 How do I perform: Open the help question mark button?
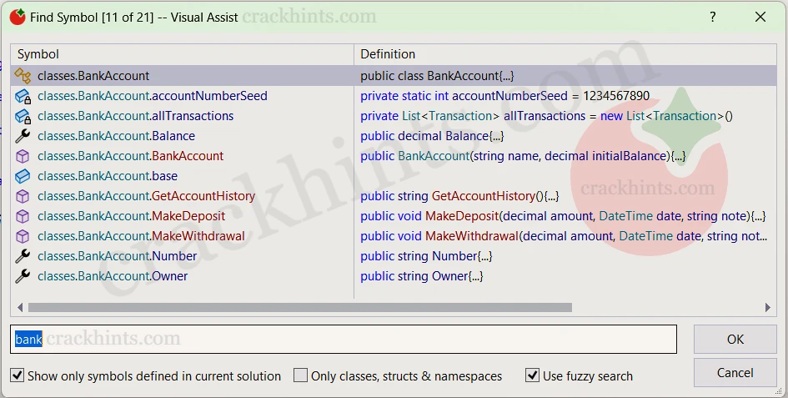(713, 17)
